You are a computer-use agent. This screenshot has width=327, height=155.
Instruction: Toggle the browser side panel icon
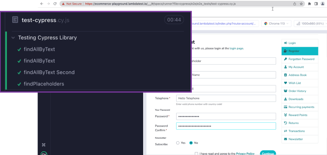click(316, 4)
